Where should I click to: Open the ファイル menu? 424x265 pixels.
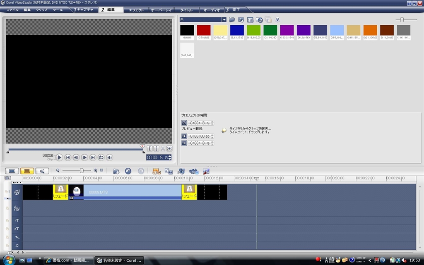click(x=12, y=10)
